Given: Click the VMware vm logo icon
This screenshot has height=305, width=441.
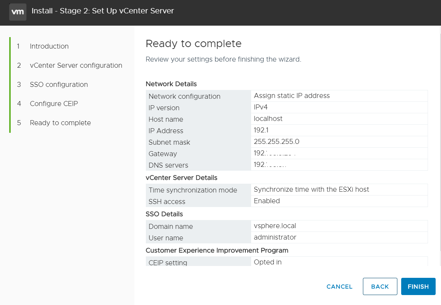Looking at the screenshot, I should (x=18, y=12).
